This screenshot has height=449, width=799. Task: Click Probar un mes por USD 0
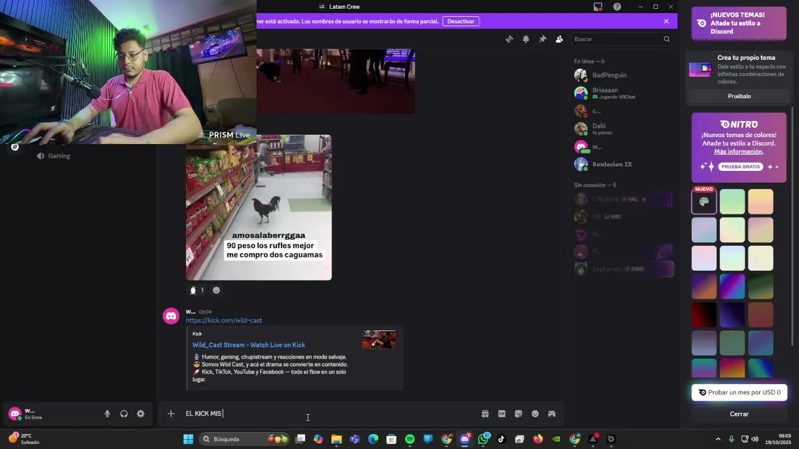click(739, 392)
